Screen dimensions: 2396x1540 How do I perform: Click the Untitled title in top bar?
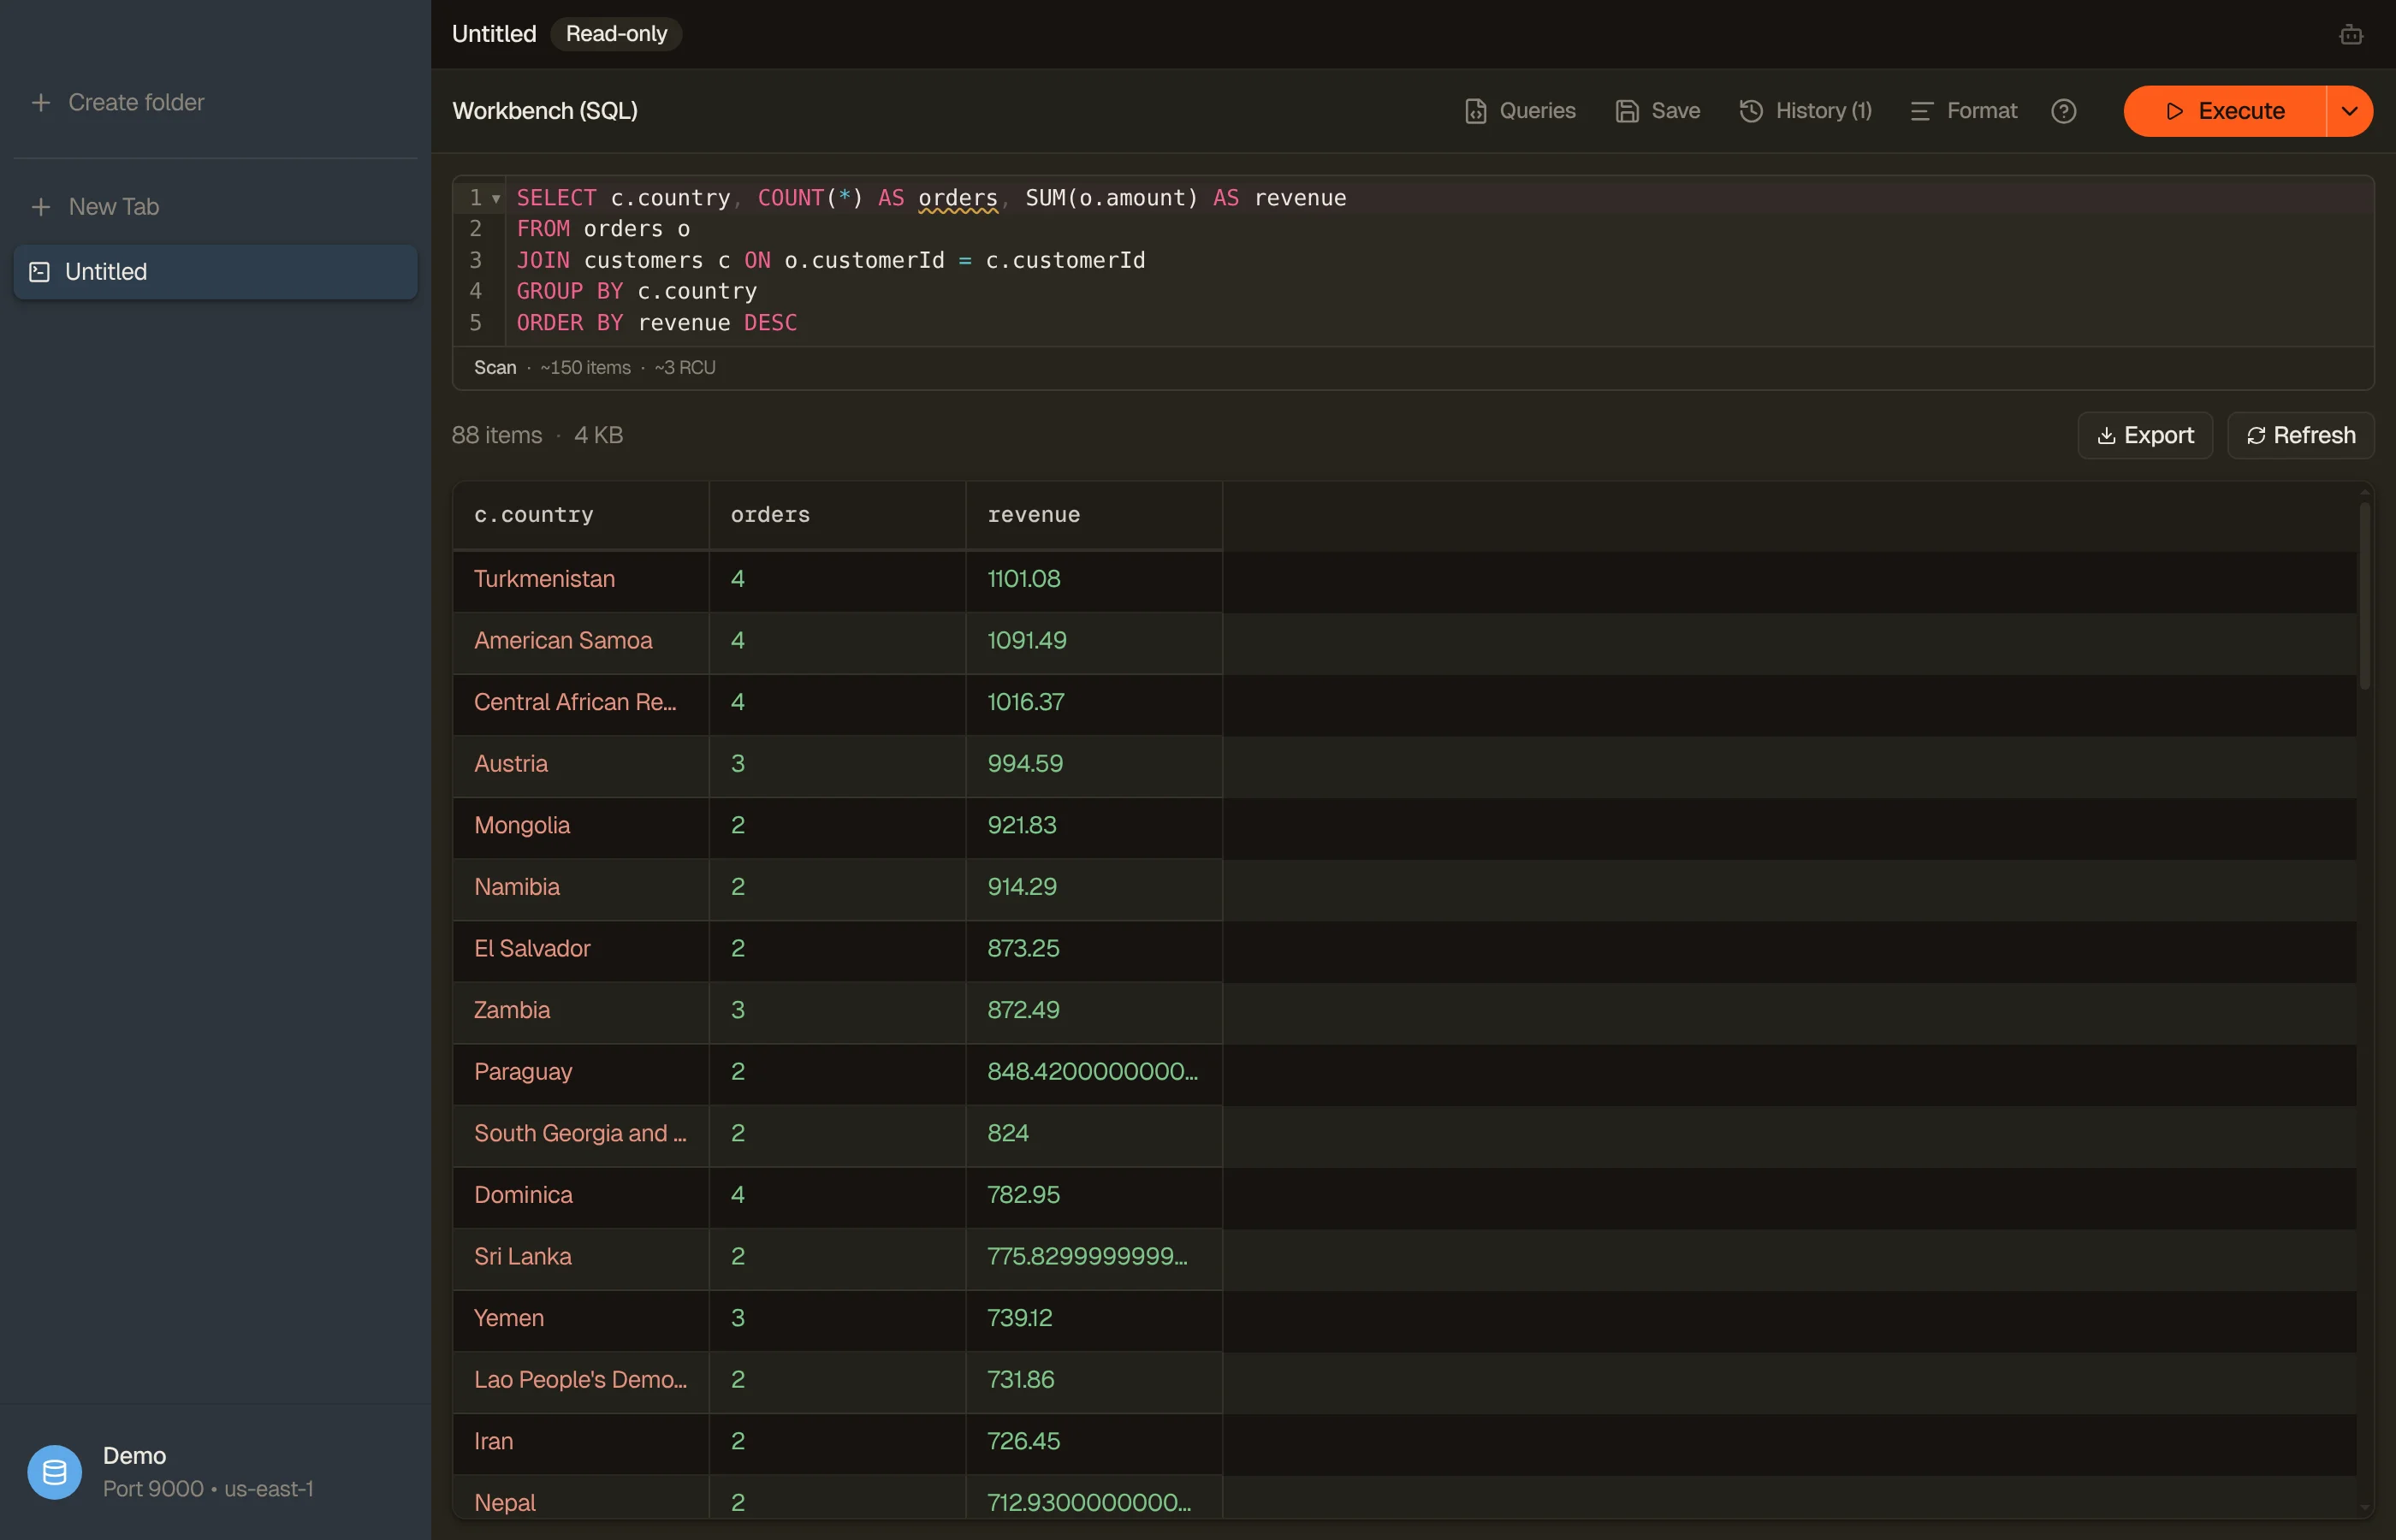(x=494, y=34)
